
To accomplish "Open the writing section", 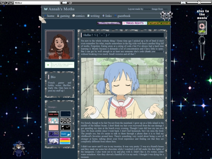I will (x=95, y=16).
